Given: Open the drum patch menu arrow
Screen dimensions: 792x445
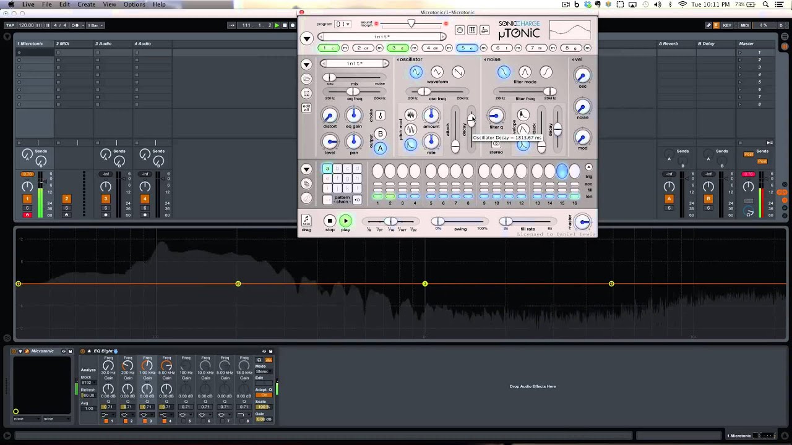Looking at the screenshot, I should tap(306, 64).
